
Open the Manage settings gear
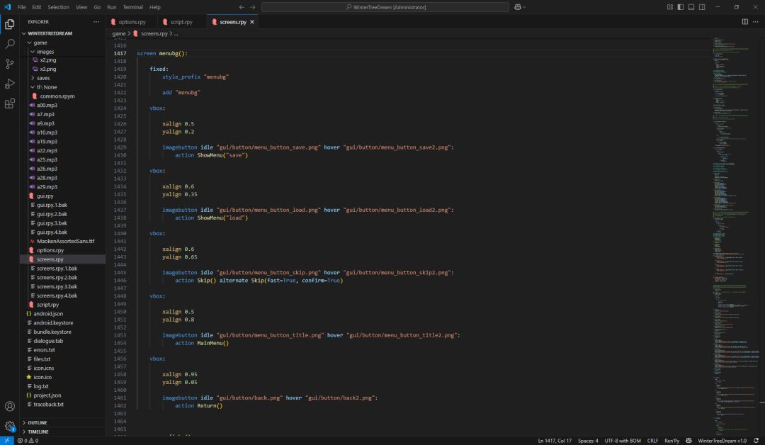click(10, 427)
